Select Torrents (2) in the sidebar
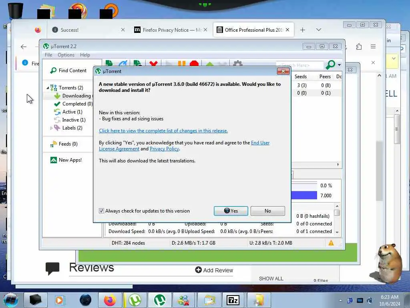410x308 pixels. click(x=70, y=87)
